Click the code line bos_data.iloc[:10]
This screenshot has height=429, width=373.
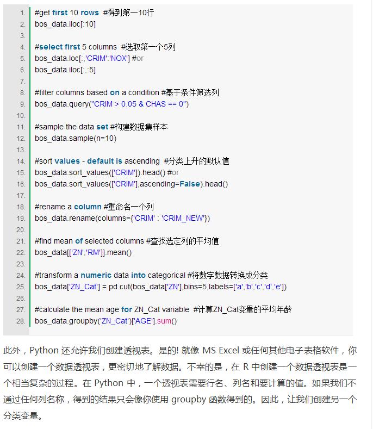click(x=65, y=24)
